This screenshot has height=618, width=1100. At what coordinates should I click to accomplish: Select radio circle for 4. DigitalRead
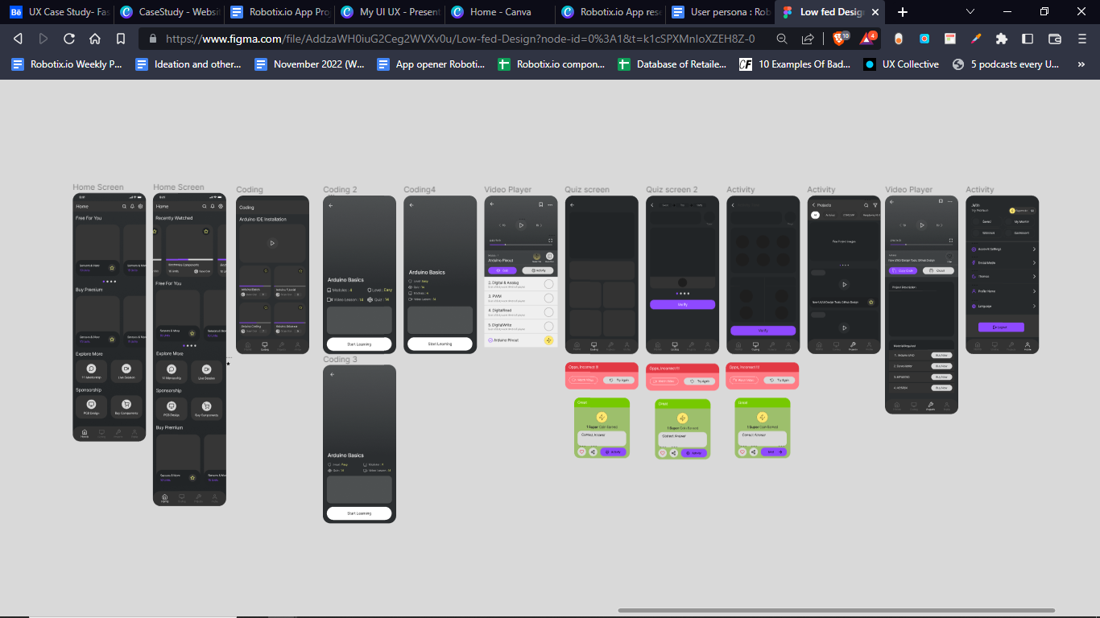pyautogui.click(x=549, y=312)
